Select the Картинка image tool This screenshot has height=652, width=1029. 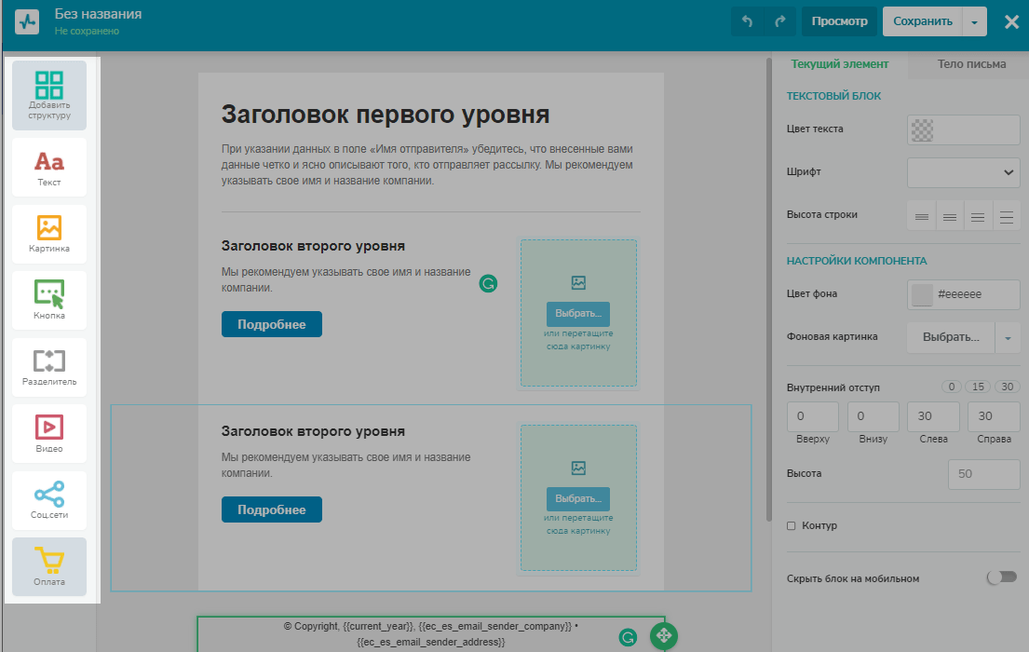pyautogui.click(x=49, y=234)
